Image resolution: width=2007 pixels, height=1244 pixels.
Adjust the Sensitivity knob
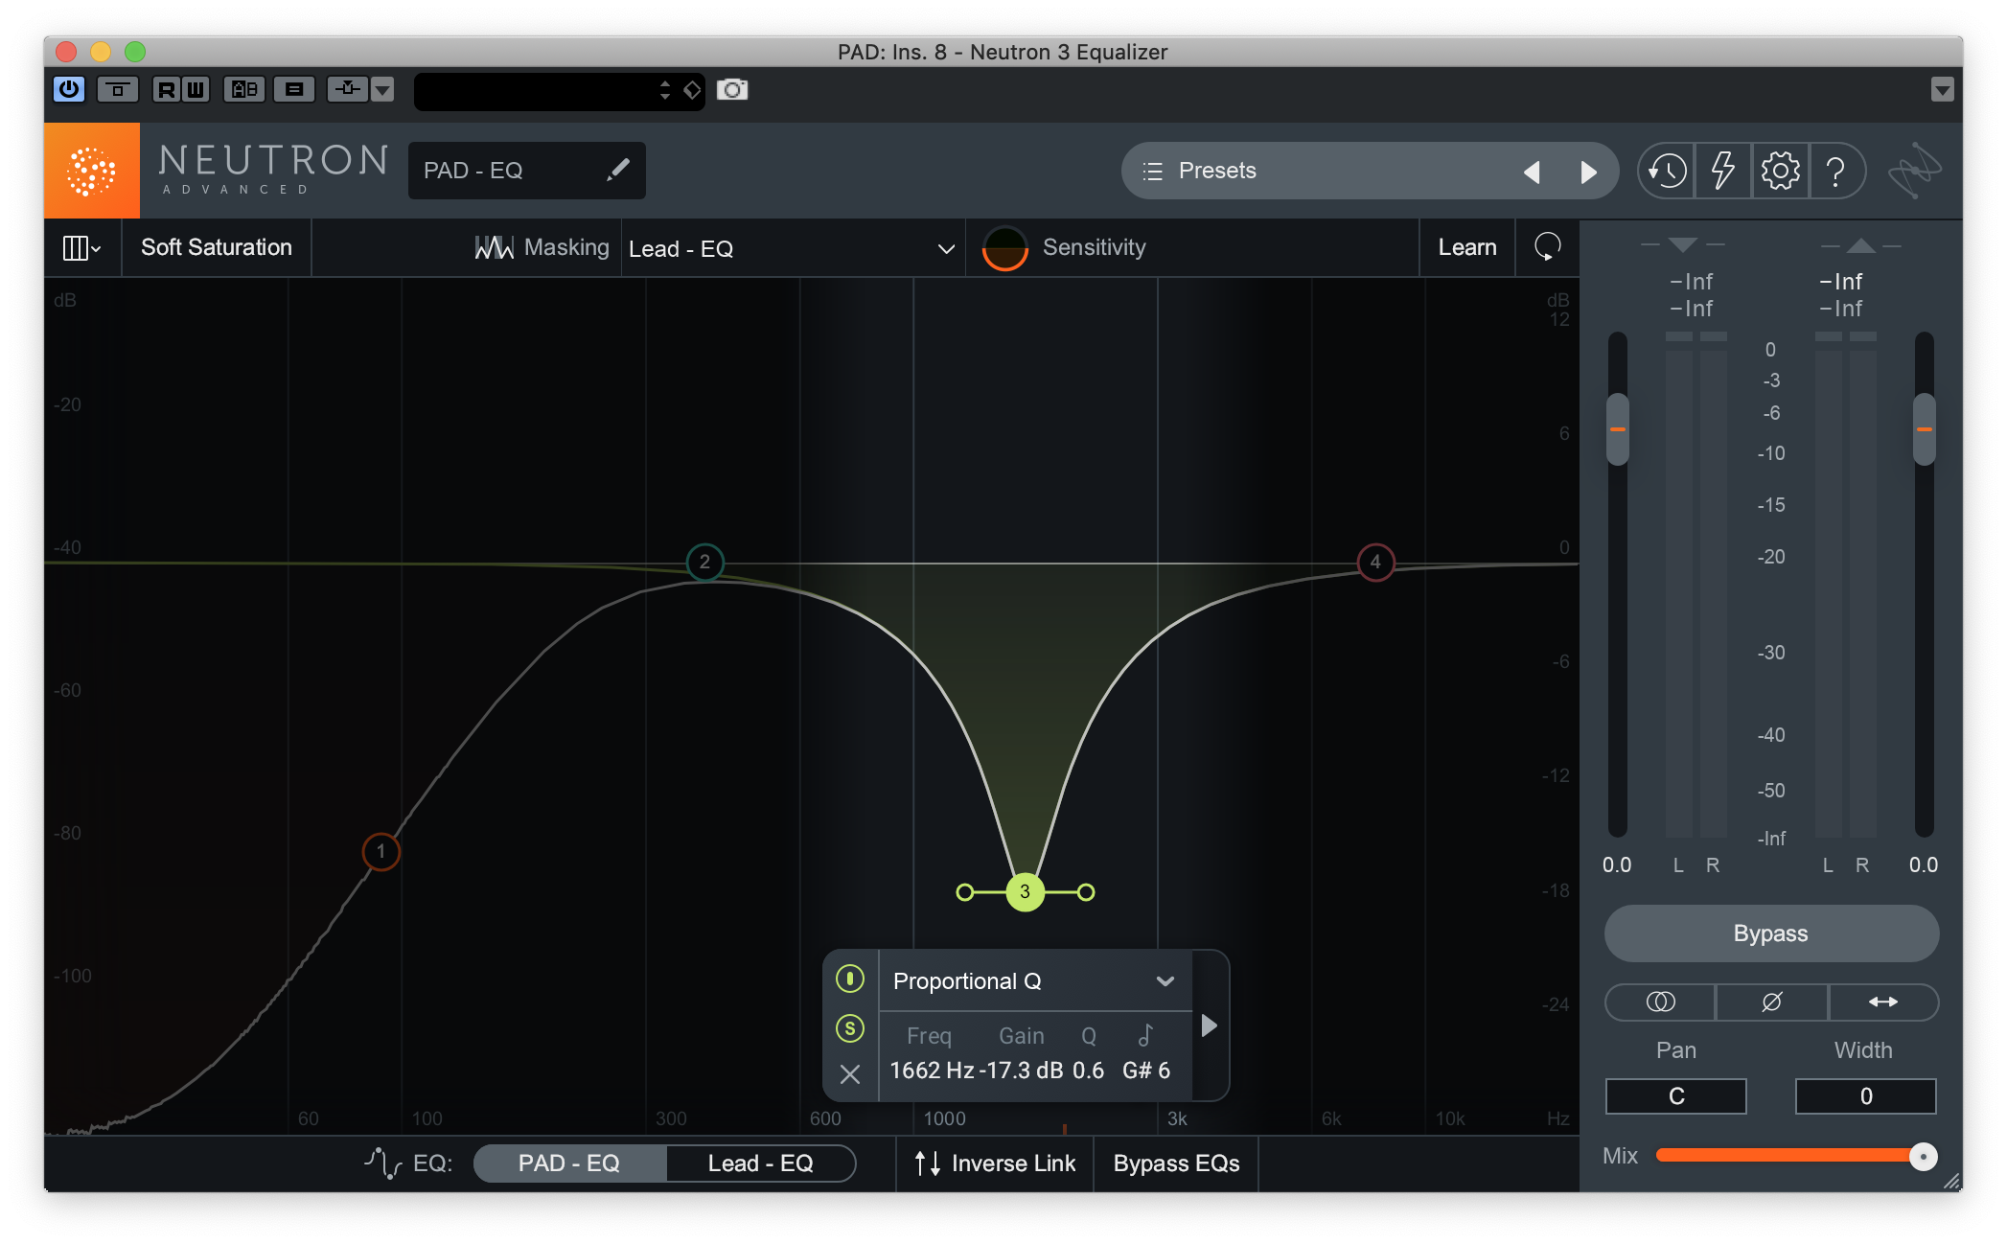click(1004, 249)
